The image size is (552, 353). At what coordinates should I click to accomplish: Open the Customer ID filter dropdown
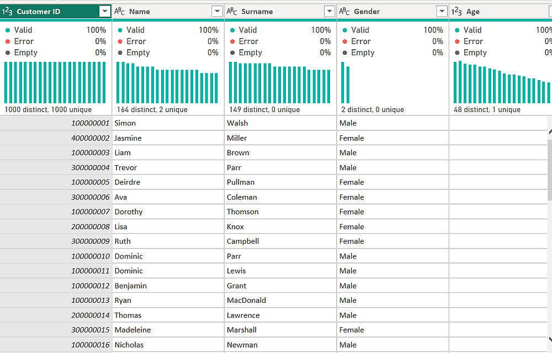point(105,12)
